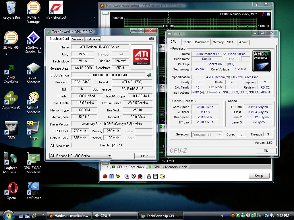Select the GRID desktop icon

tap(11, 130)
